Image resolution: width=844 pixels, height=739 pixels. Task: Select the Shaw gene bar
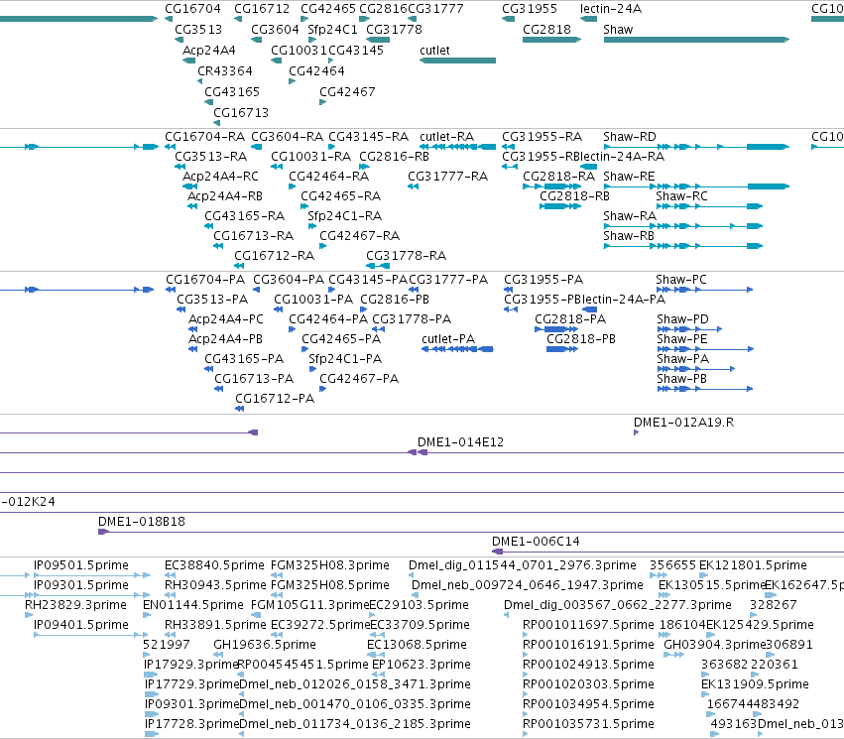pos(696,40)
